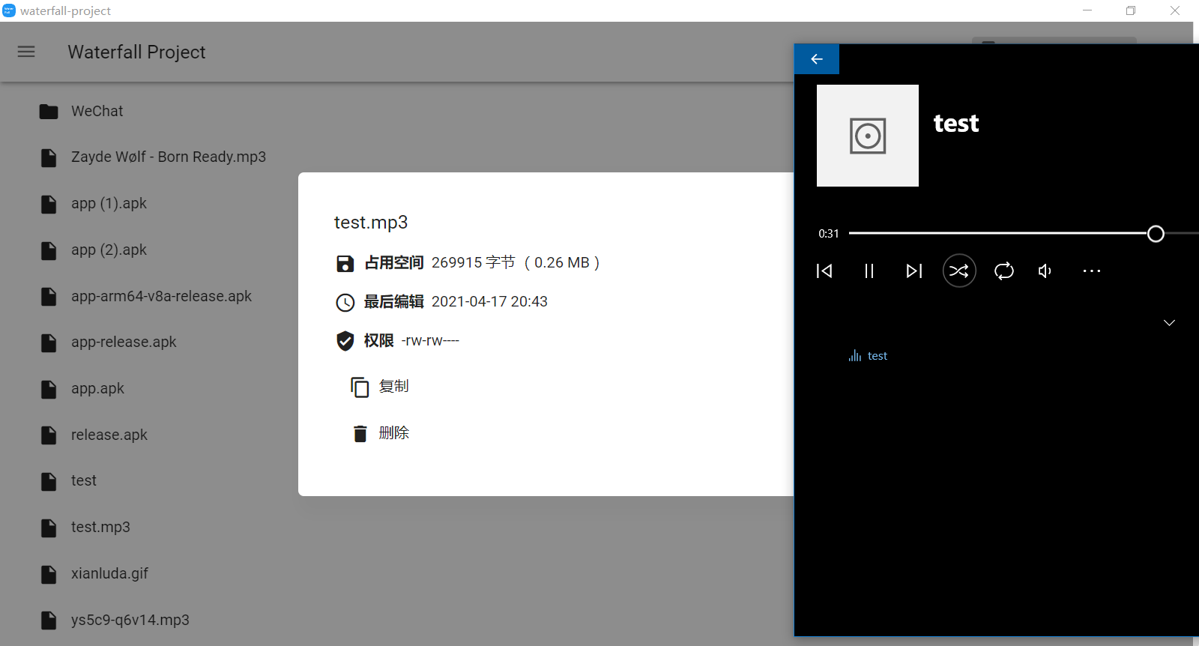The height and width of the screenshot is (646, 1199).
Task: Click the file size 269915 字节 text
Action: point(474,262)
